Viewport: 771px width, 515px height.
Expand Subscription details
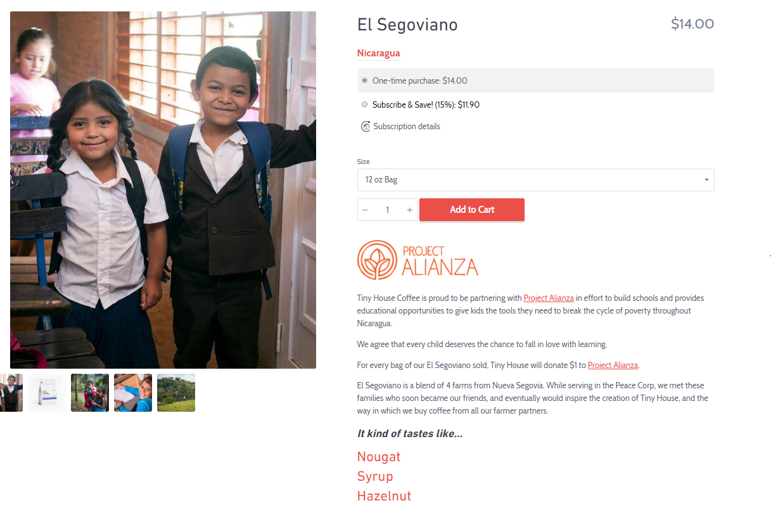click(407, 127)
